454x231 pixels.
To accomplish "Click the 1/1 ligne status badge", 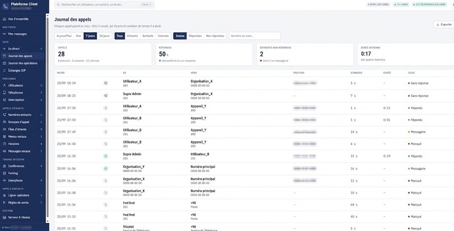I will pos(401,5).
